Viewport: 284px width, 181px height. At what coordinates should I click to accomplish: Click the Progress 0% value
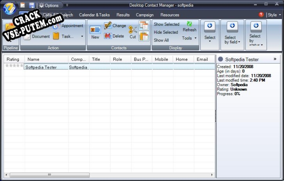(x=237, y=94)
